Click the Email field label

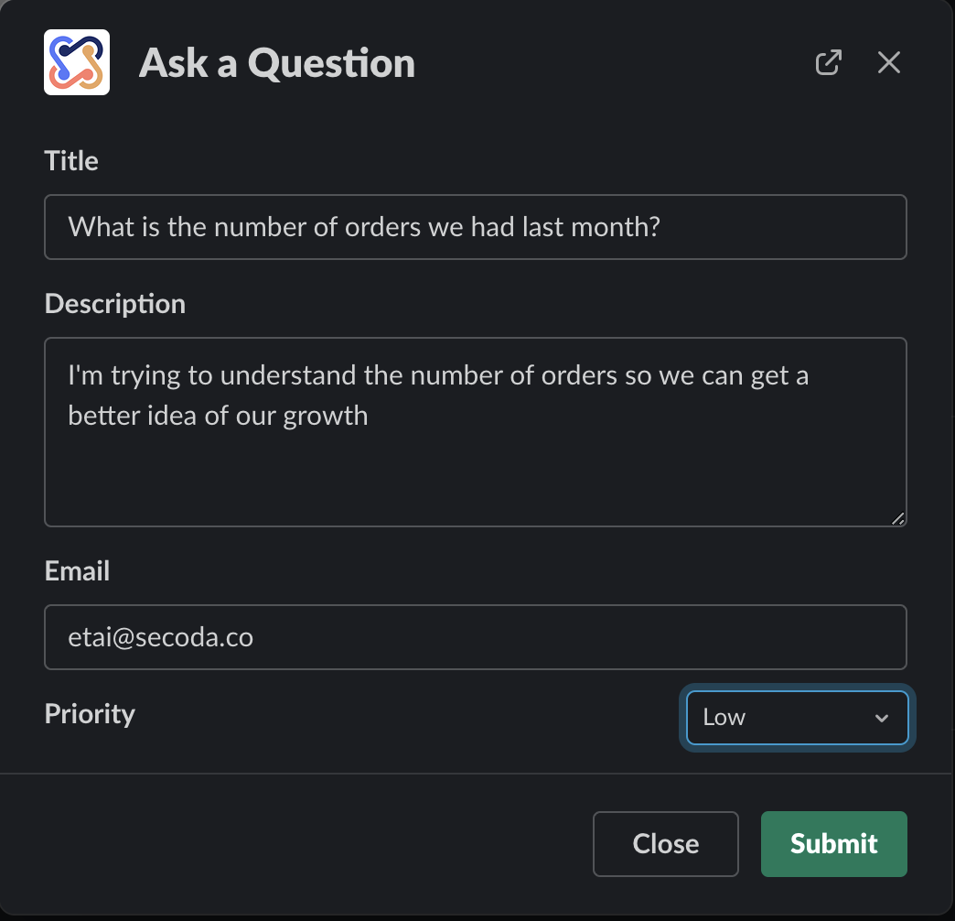tap(77, 571)
